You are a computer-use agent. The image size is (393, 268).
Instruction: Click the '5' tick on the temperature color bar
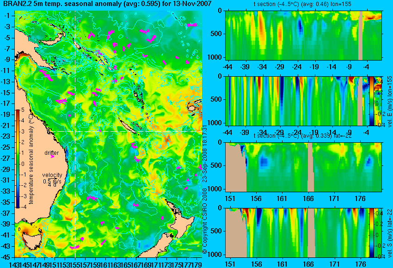coord(23,110)
